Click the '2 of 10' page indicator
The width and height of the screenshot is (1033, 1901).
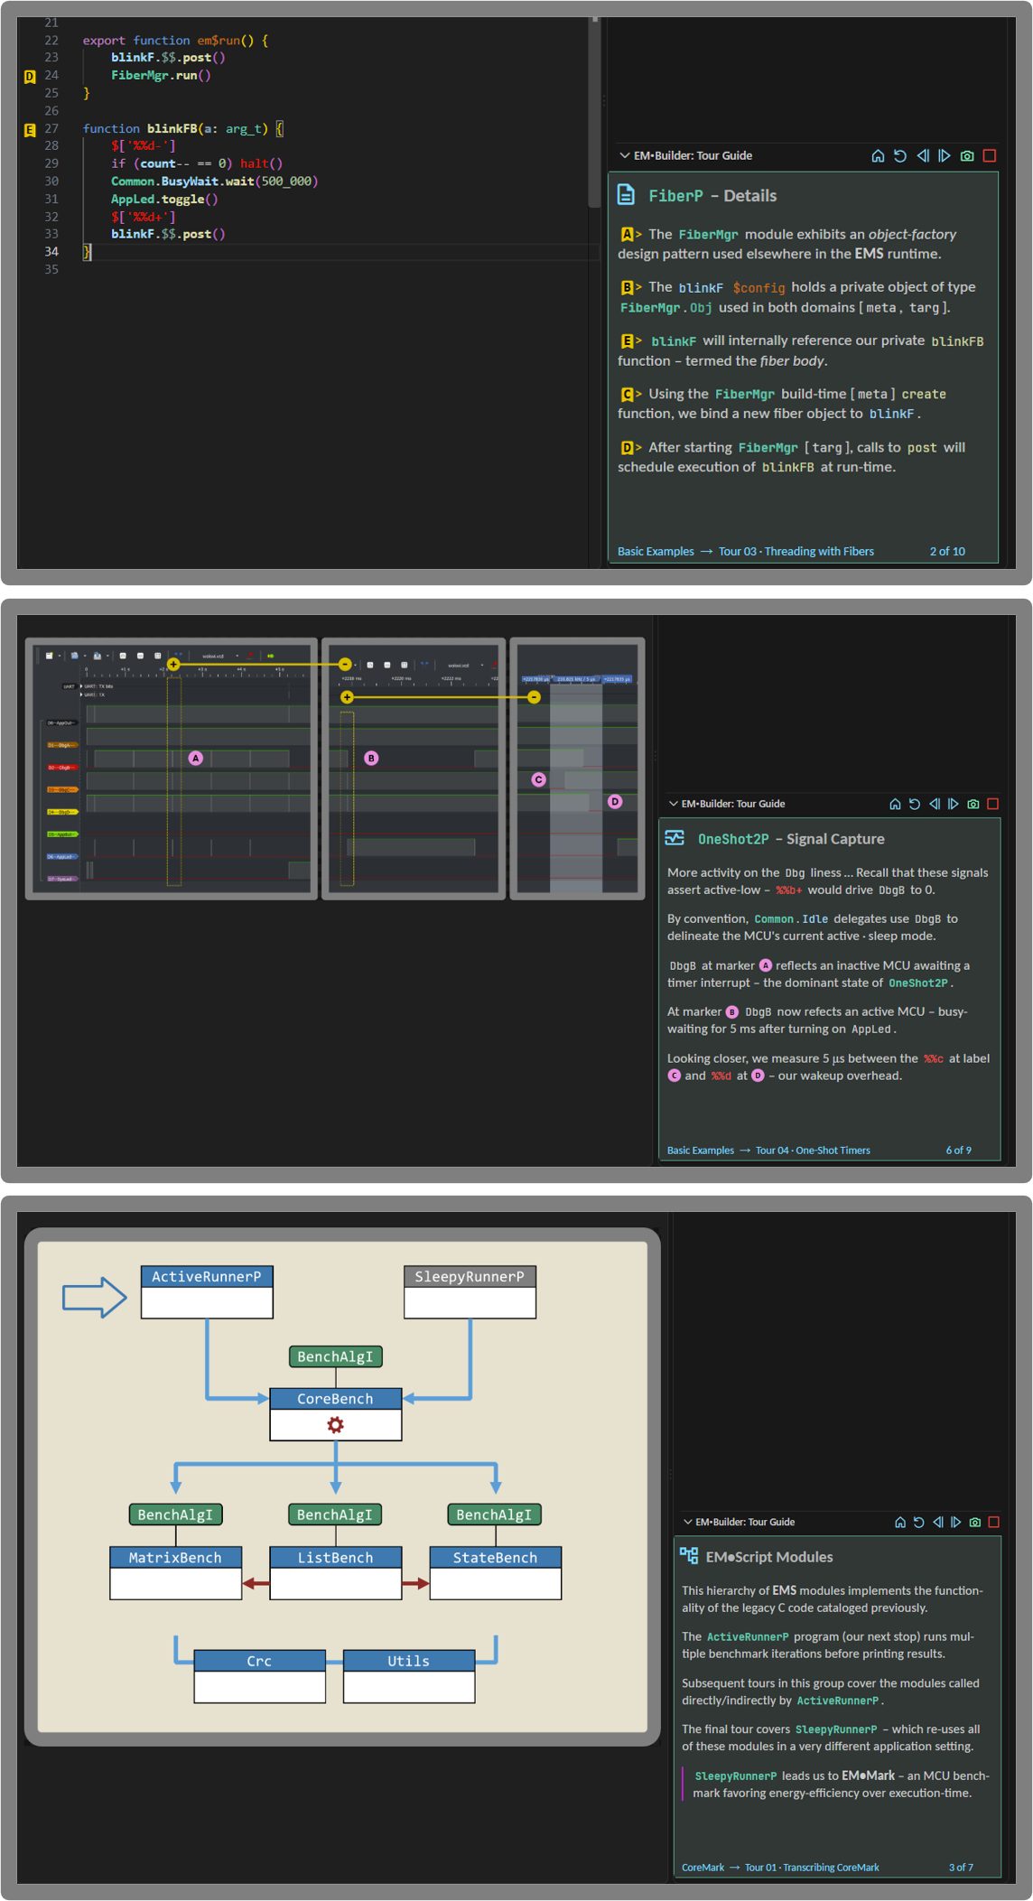[x=947, y=552]
